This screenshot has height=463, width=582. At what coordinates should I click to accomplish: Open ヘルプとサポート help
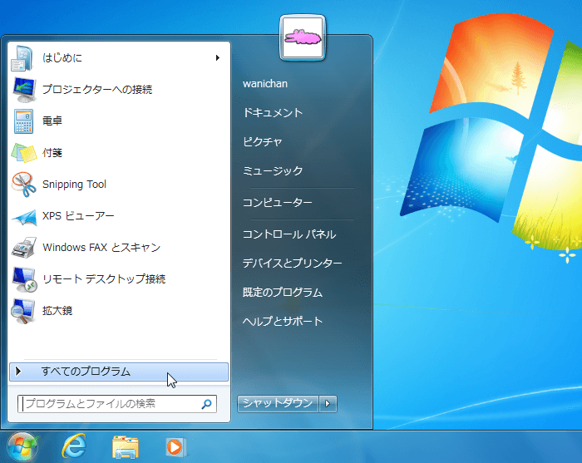click(283, 322)
